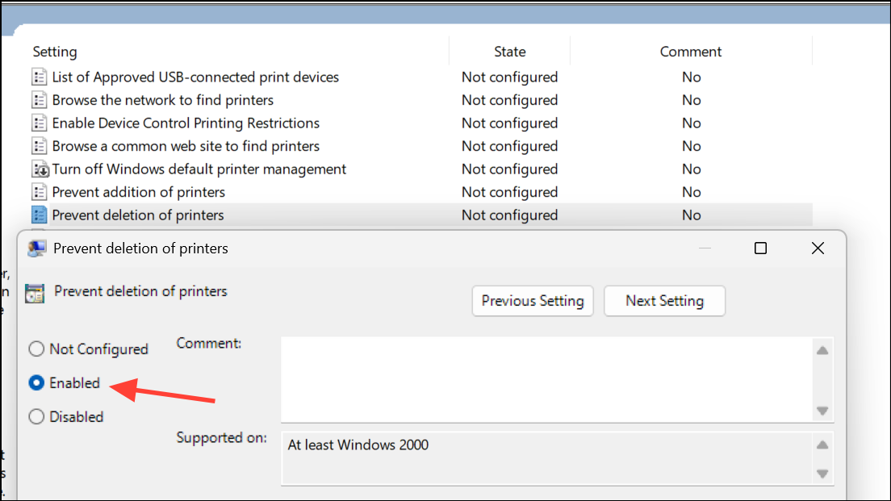This screenshot has width=891, height=501.
Task: Select the Enabled radio button
Action: (36, 383)
